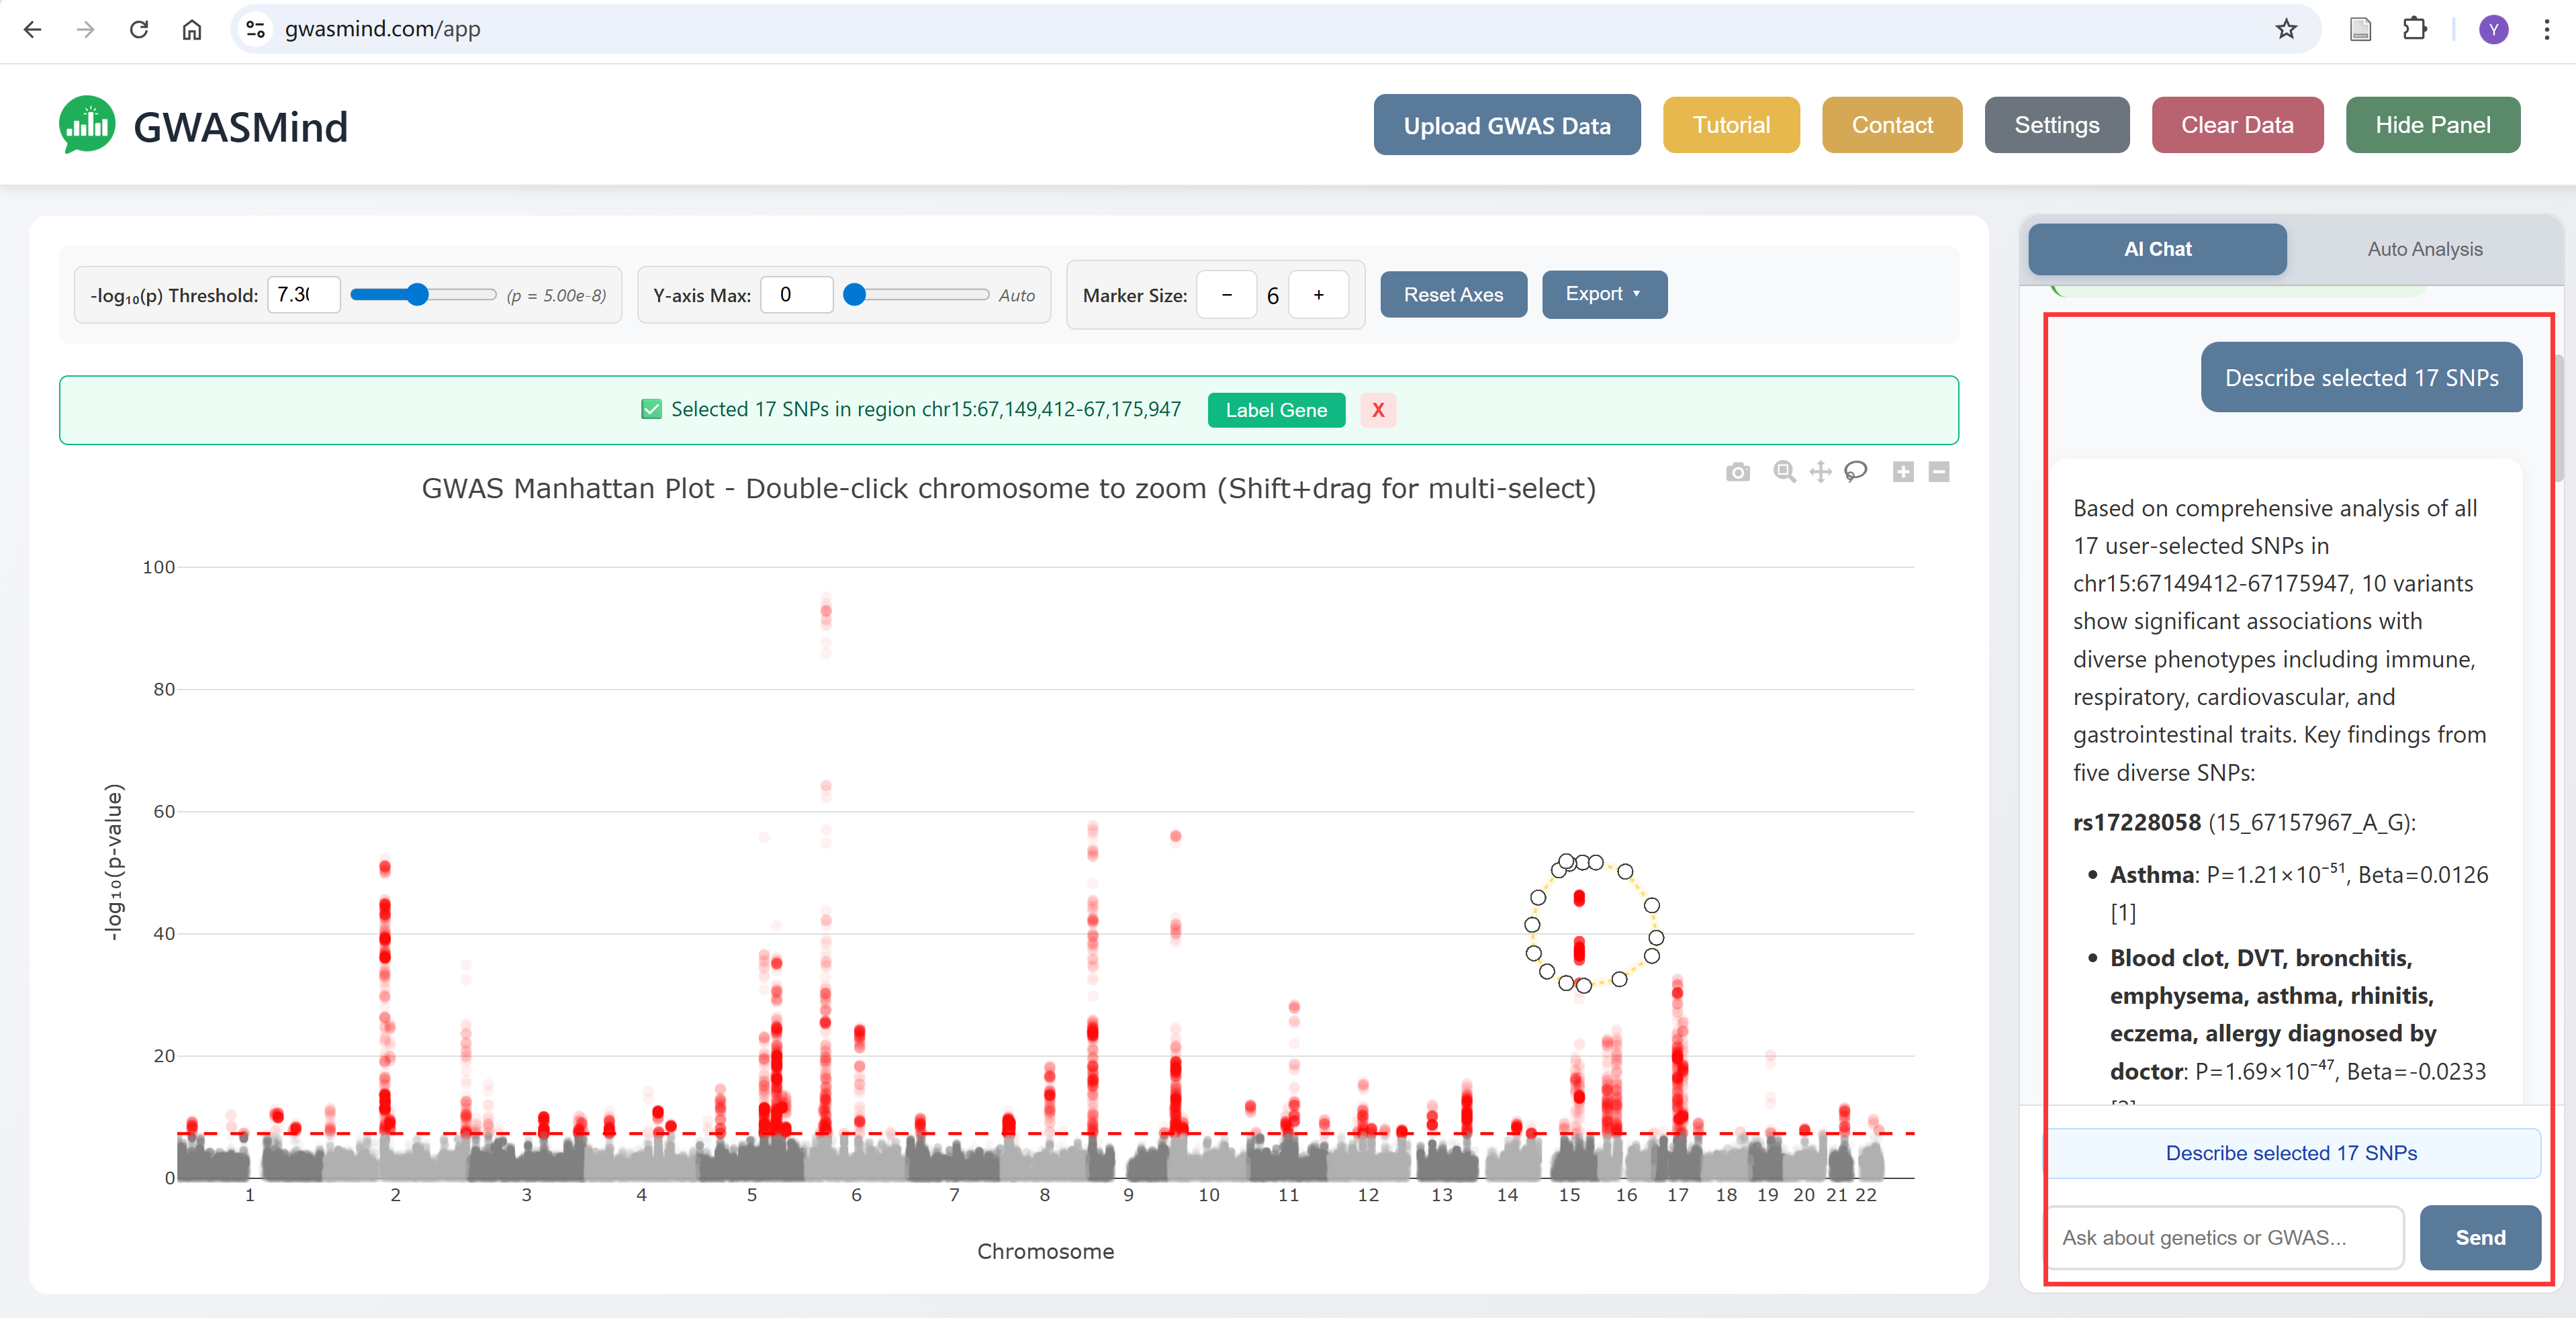Increase marker size with plus button
Viewport: 2576px width, 1318px height.
tap(1318, 295)
